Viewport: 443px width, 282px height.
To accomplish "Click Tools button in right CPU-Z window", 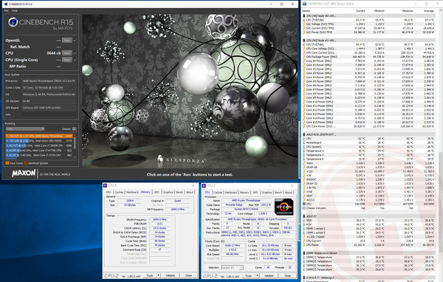I will [x=249, y=275].
